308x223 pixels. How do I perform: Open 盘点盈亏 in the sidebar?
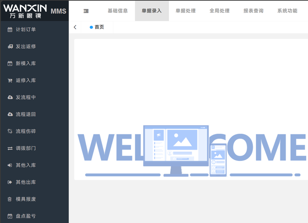[x=34, y=216]
